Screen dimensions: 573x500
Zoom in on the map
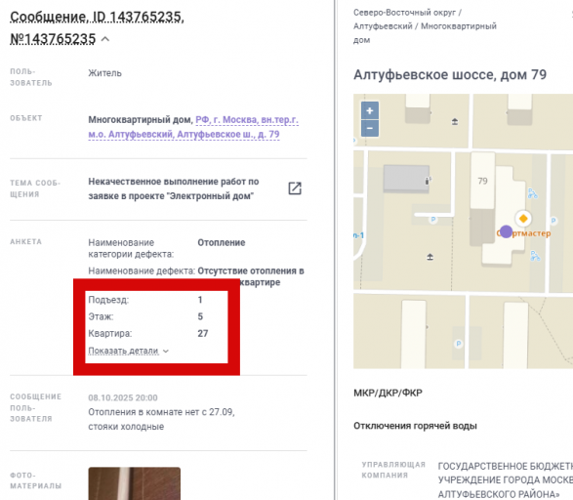(x=369, y=110)
